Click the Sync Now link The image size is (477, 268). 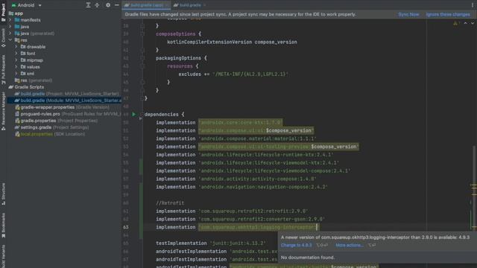click(408, 14)
